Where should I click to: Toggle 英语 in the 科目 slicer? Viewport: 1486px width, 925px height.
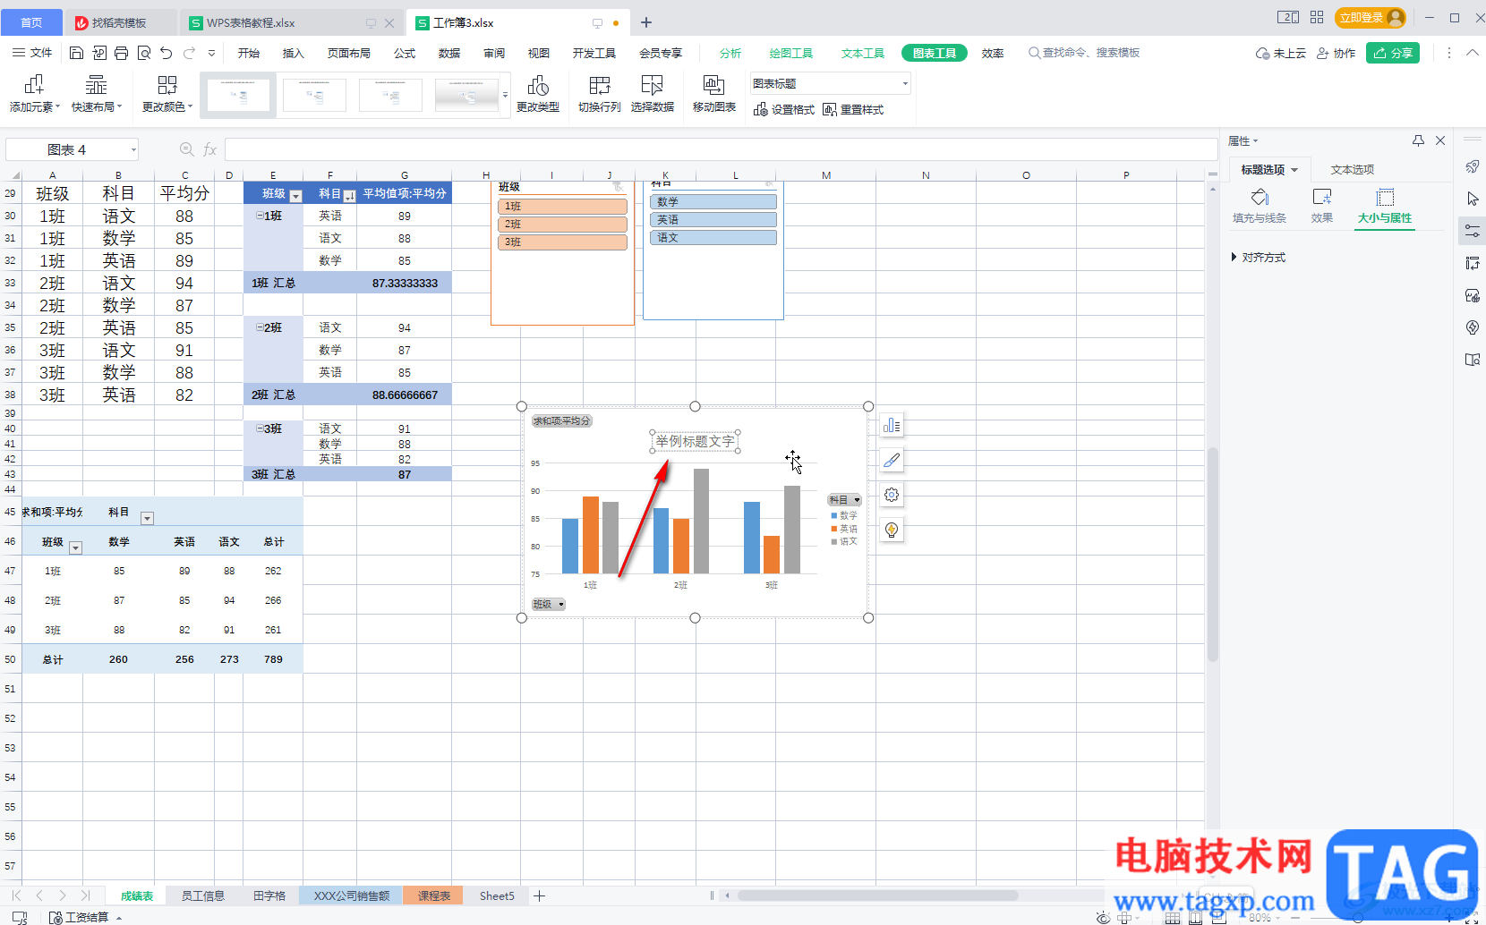[x=713, y=220]
